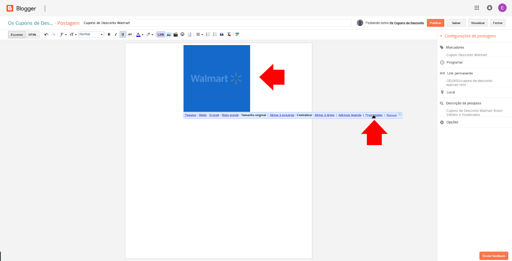Insert an image with toolbar icon

(169, 35)
